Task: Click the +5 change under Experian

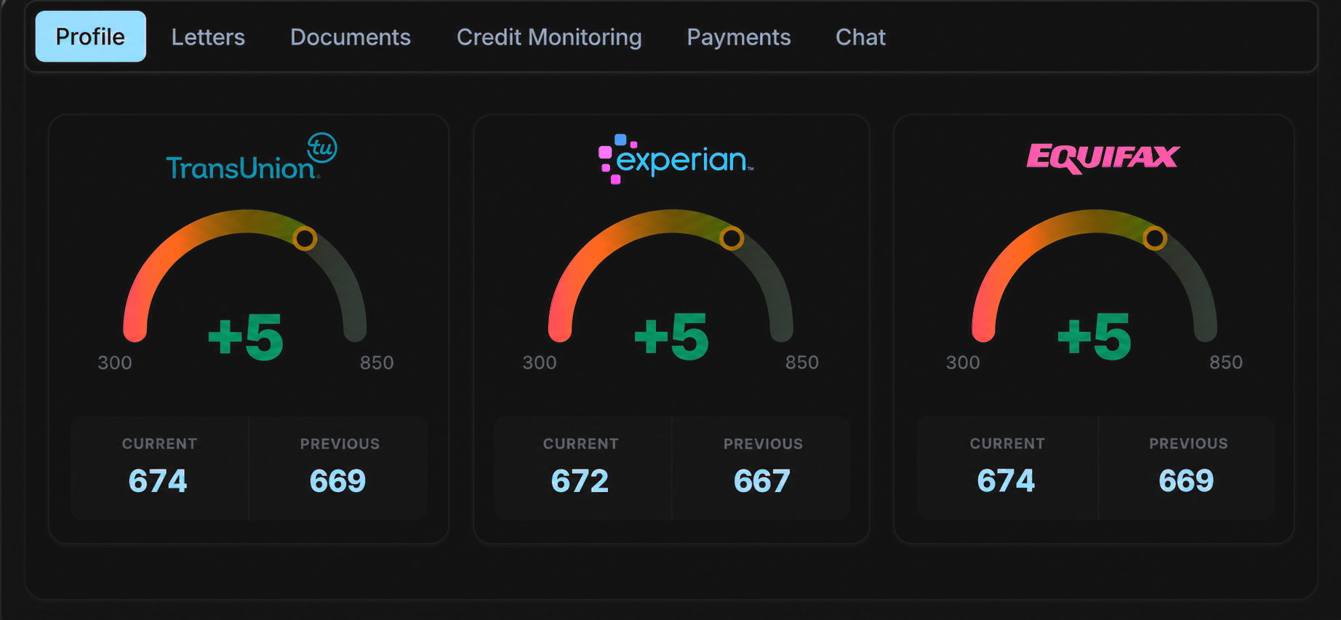Action: coord(671,337)
